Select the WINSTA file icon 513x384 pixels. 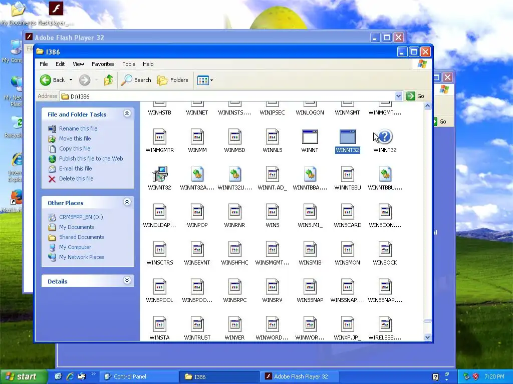click(x=160, y=324)
